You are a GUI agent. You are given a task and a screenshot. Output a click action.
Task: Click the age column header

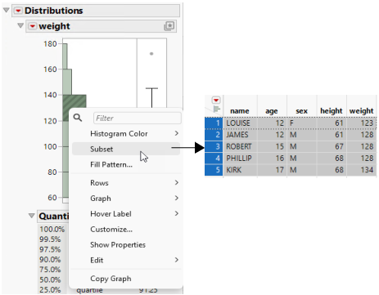272,111
